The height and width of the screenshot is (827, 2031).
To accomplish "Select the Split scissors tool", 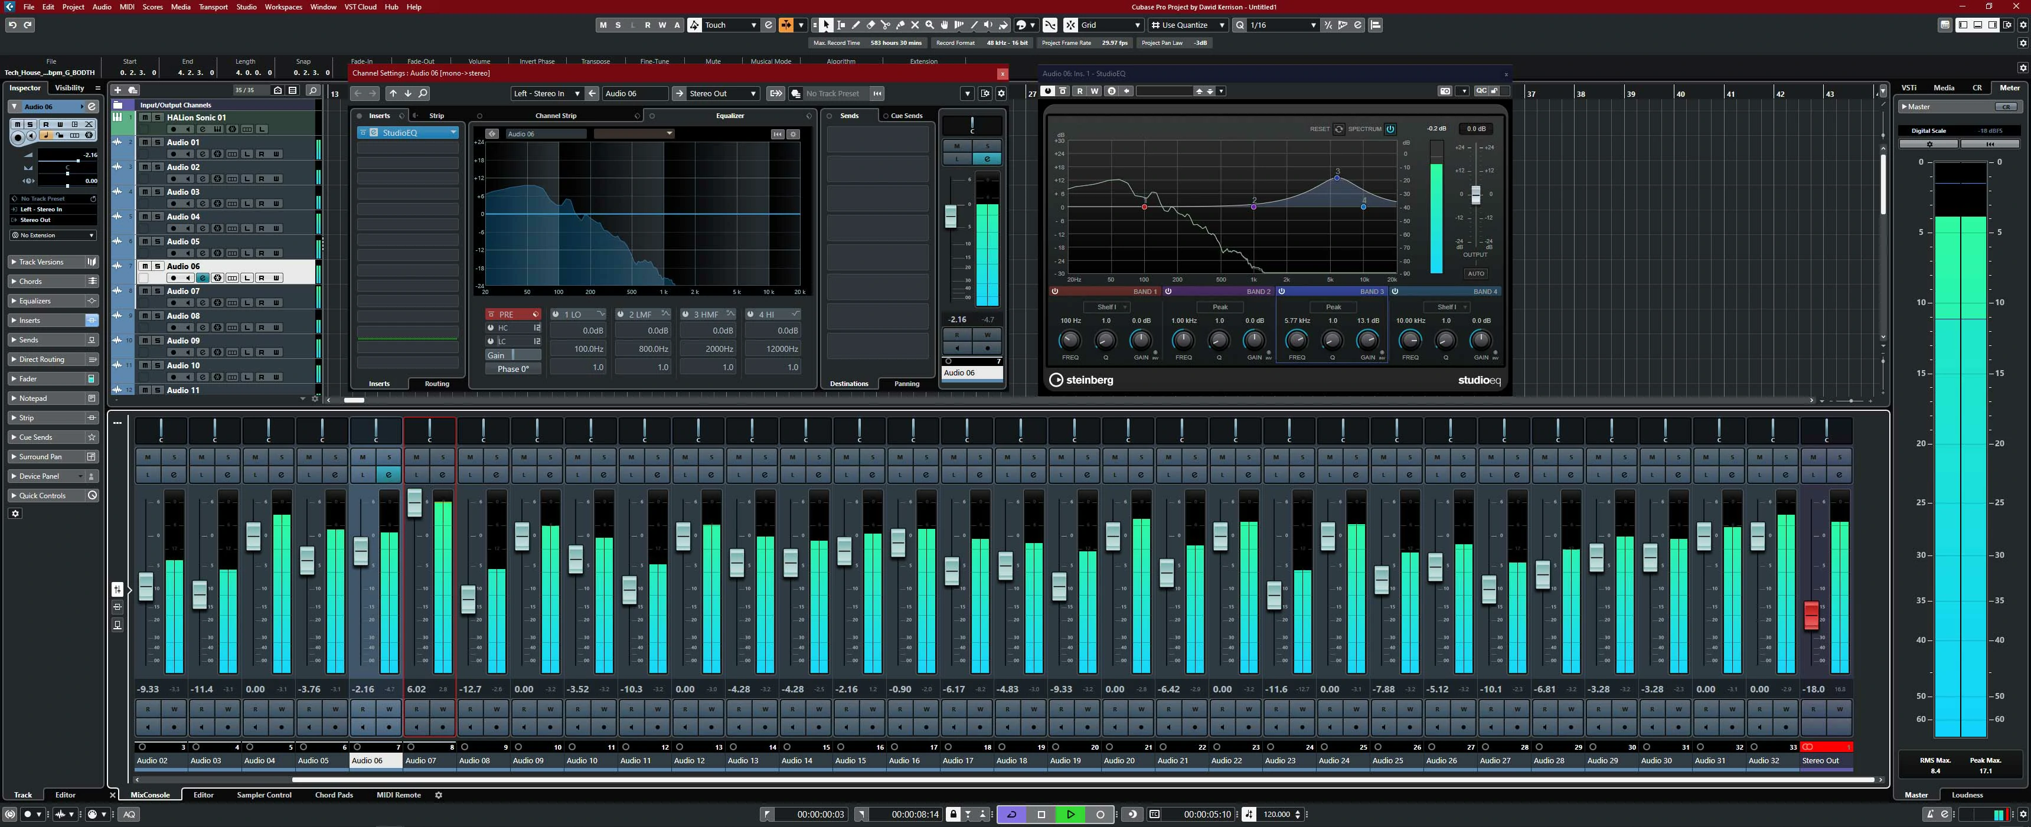I will (x=886, y=25).
